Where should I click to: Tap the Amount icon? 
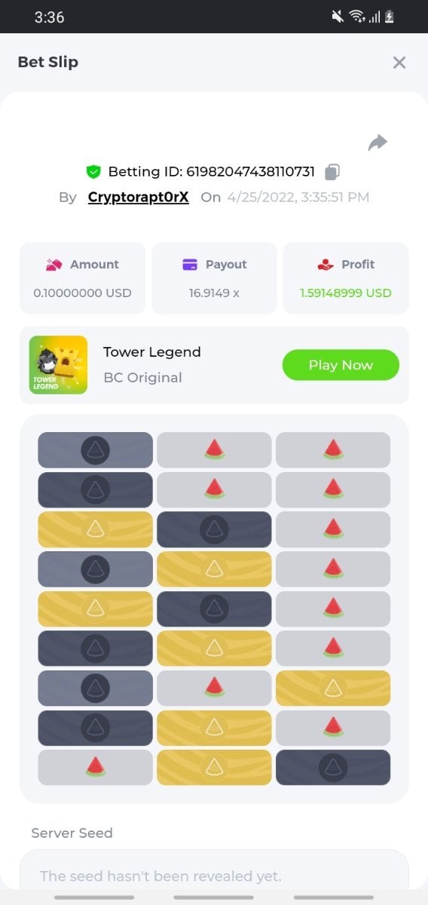53,265
